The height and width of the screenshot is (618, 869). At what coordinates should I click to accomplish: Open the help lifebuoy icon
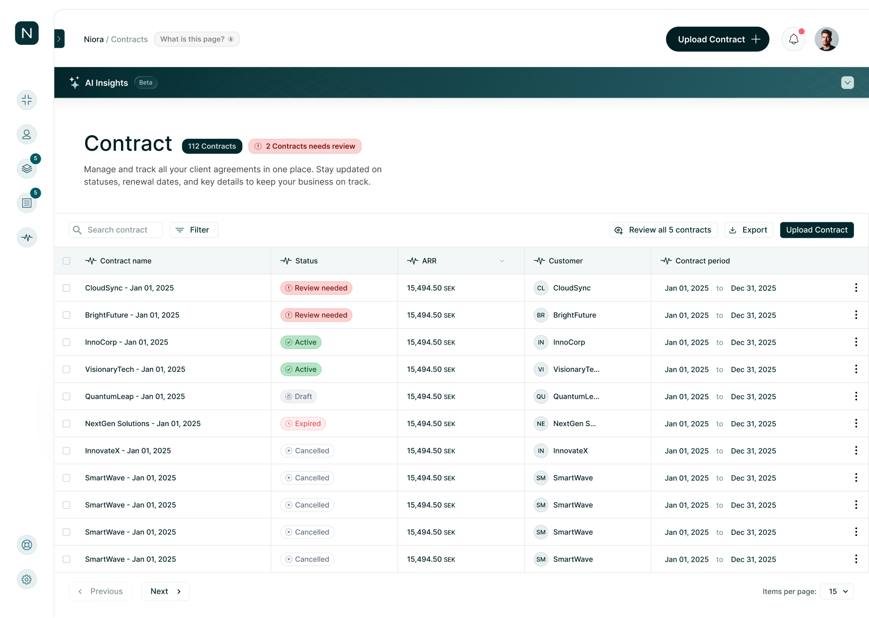point(27,545)
